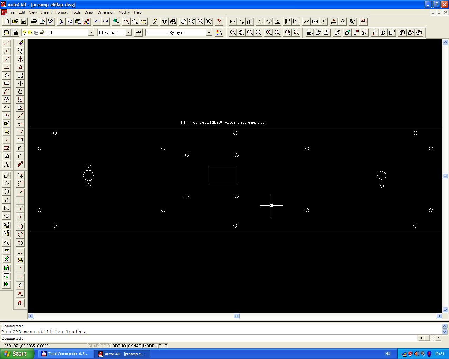The image size is (449, 359).
Task: Click the AutoCAD taskbar button
Action: tap(122, 354)
